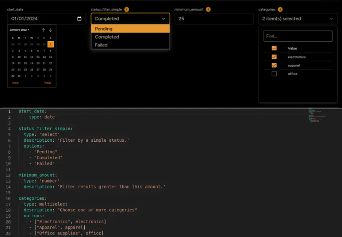342x237 pixels.
Task: Click description 'Filter by a simple status.'
Action: tap(93, 140)
